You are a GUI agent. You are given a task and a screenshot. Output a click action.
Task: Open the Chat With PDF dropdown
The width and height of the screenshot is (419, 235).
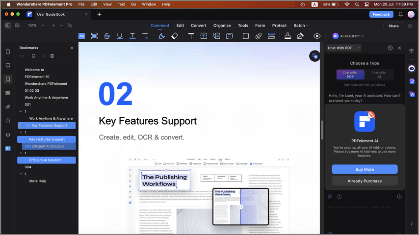click(x=343, y=48)
